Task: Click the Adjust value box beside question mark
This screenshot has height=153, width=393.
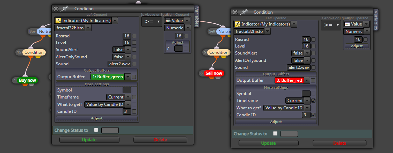Action: [179, 49]
